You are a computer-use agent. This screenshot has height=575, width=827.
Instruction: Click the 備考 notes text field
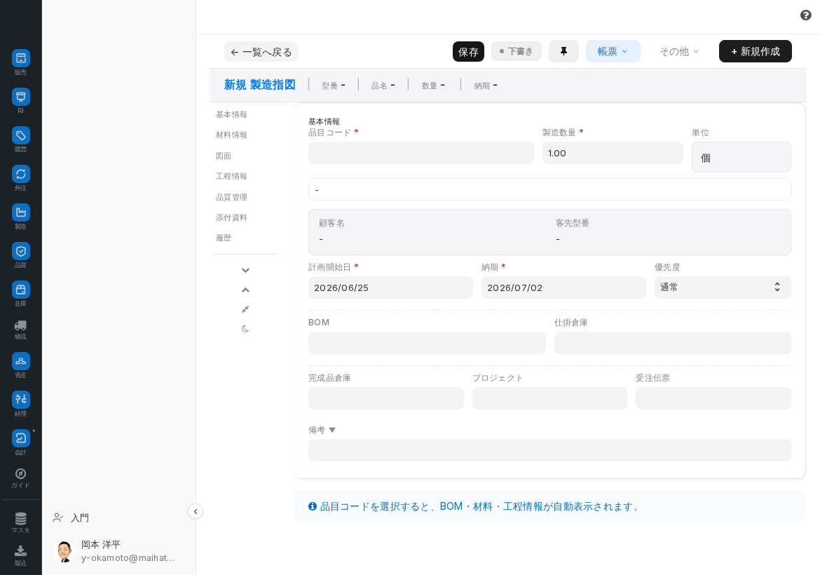click(549, 450)
